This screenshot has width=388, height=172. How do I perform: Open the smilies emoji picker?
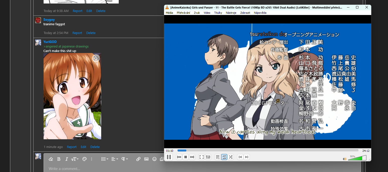click(x=155, y=159)
